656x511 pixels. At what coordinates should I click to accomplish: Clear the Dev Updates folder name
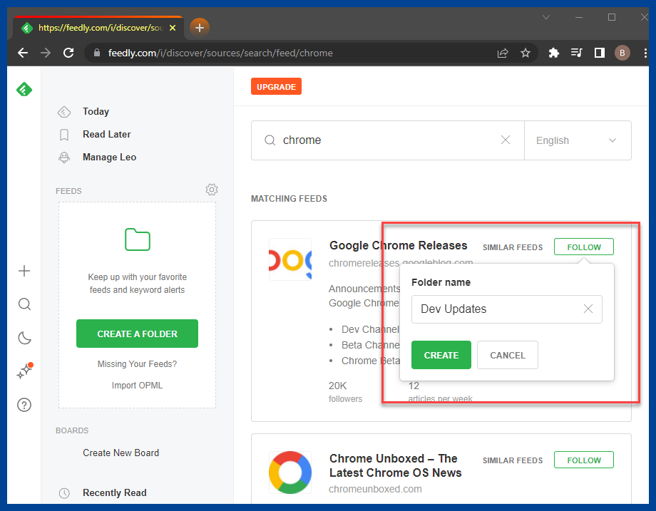click(x=588, y=309)
